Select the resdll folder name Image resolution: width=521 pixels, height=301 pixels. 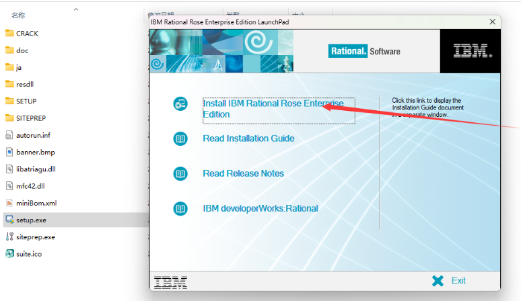[25, 84]
